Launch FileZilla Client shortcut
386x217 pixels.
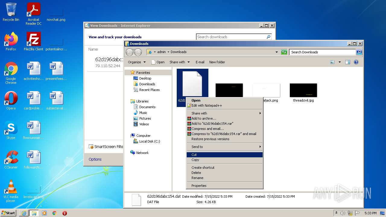(x=33, y=41)
